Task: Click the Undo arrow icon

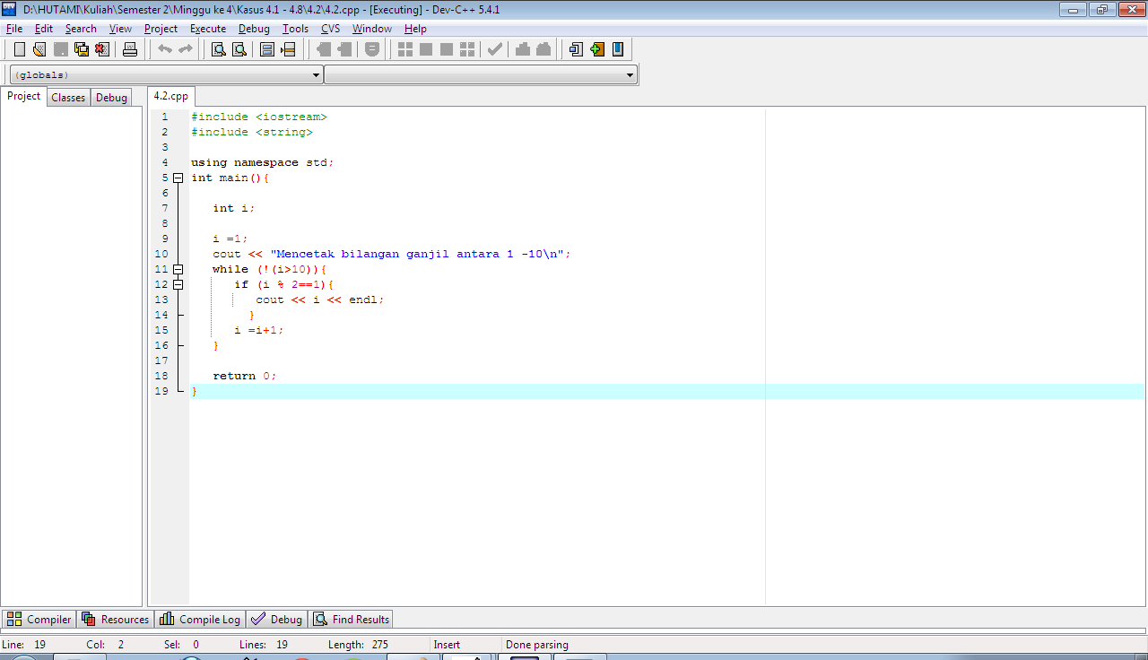Action: point(165,49)
